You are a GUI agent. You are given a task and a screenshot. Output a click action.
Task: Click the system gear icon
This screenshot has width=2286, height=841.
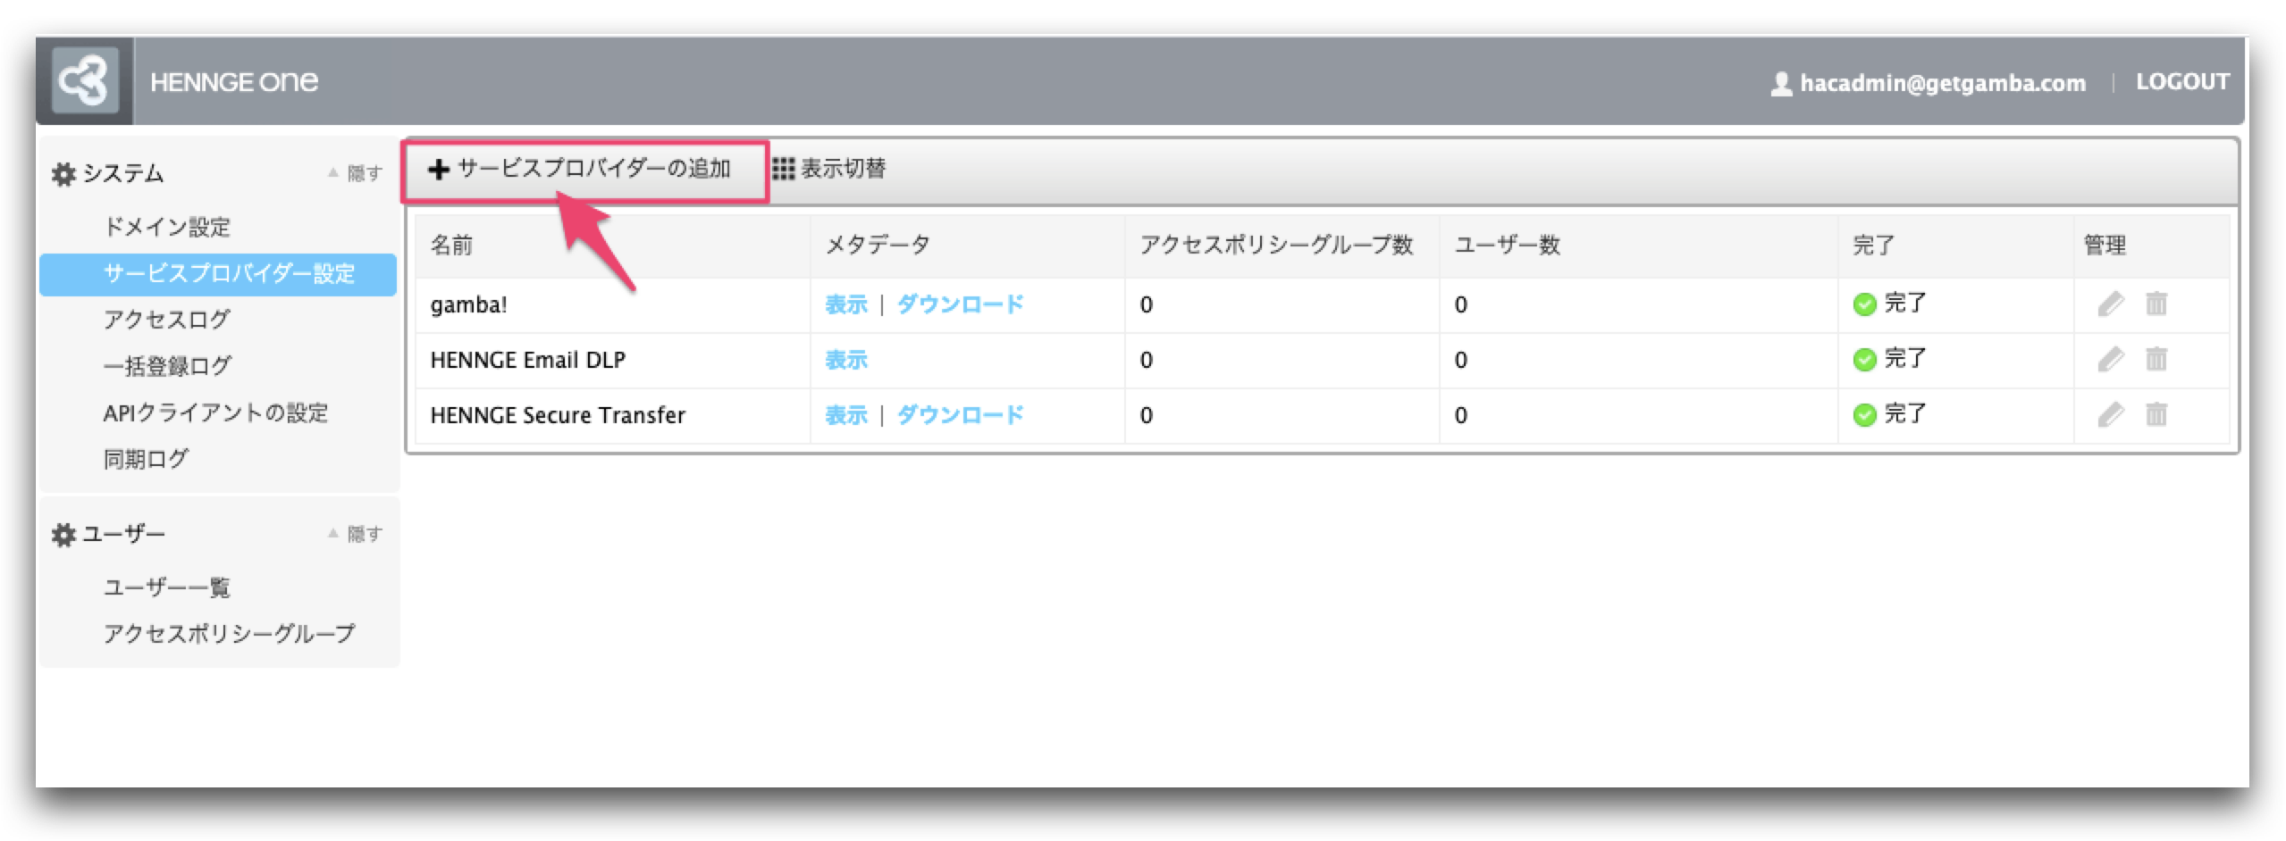pos(63,174)
